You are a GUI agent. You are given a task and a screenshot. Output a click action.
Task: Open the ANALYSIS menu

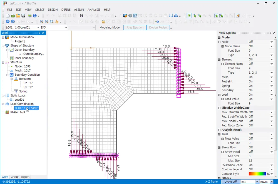[x=94, y=9]
